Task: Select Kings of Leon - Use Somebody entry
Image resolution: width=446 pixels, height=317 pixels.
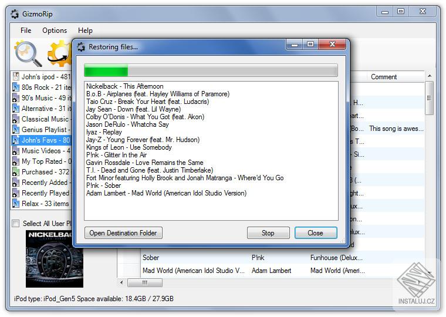Action: tap(129, 147)
